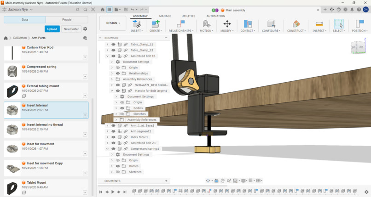The width and height of the screenshot is (371, 197).
Task: Expand the Arm segment:1 node
Action: [x=107, y=131]
